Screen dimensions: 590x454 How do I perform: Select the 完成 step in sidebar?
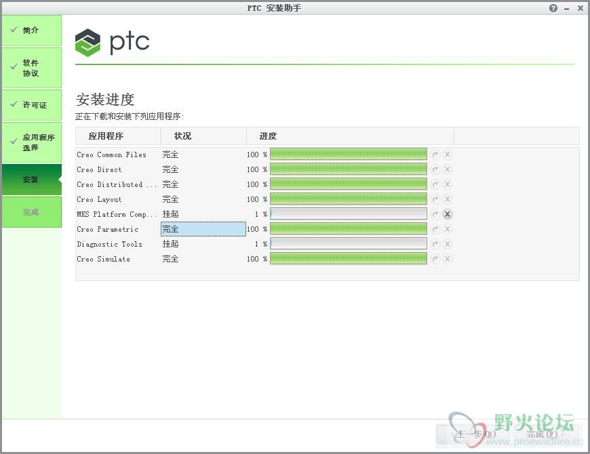point(32,212)
